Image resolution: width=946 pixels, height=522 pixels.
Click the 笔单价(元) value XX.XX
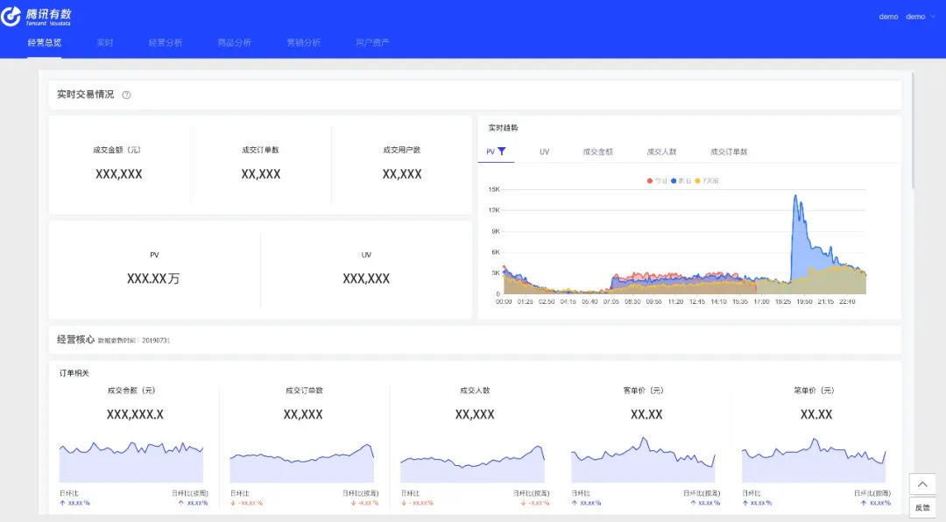point(816,414)
